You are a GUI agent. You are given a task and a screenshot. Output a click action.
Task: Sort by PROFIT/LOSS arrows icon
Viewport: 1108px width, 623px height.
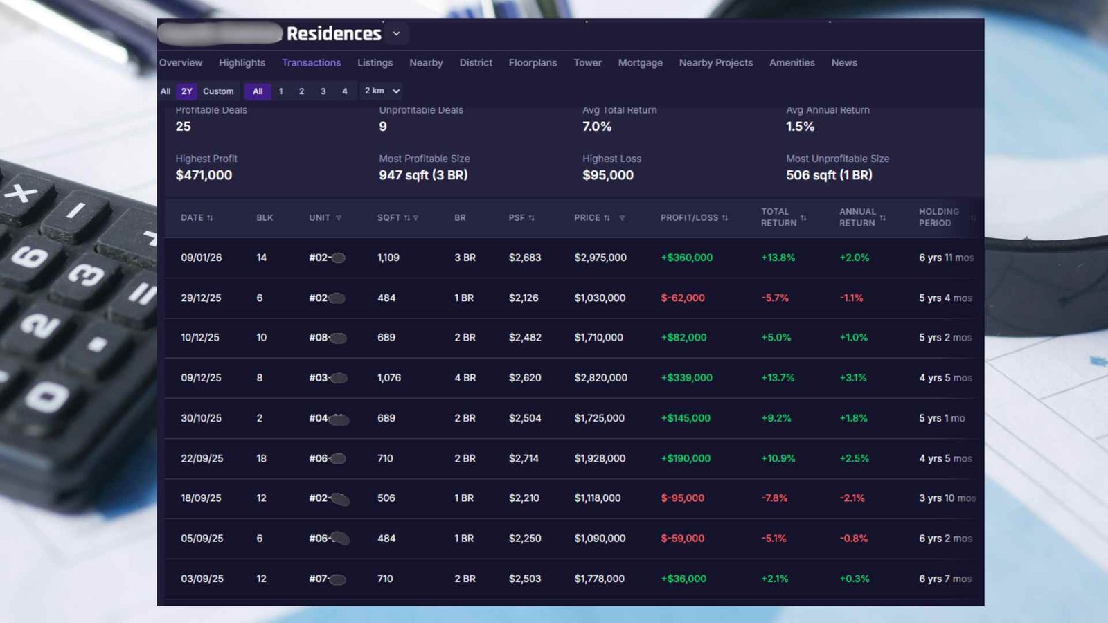point(725,218)
